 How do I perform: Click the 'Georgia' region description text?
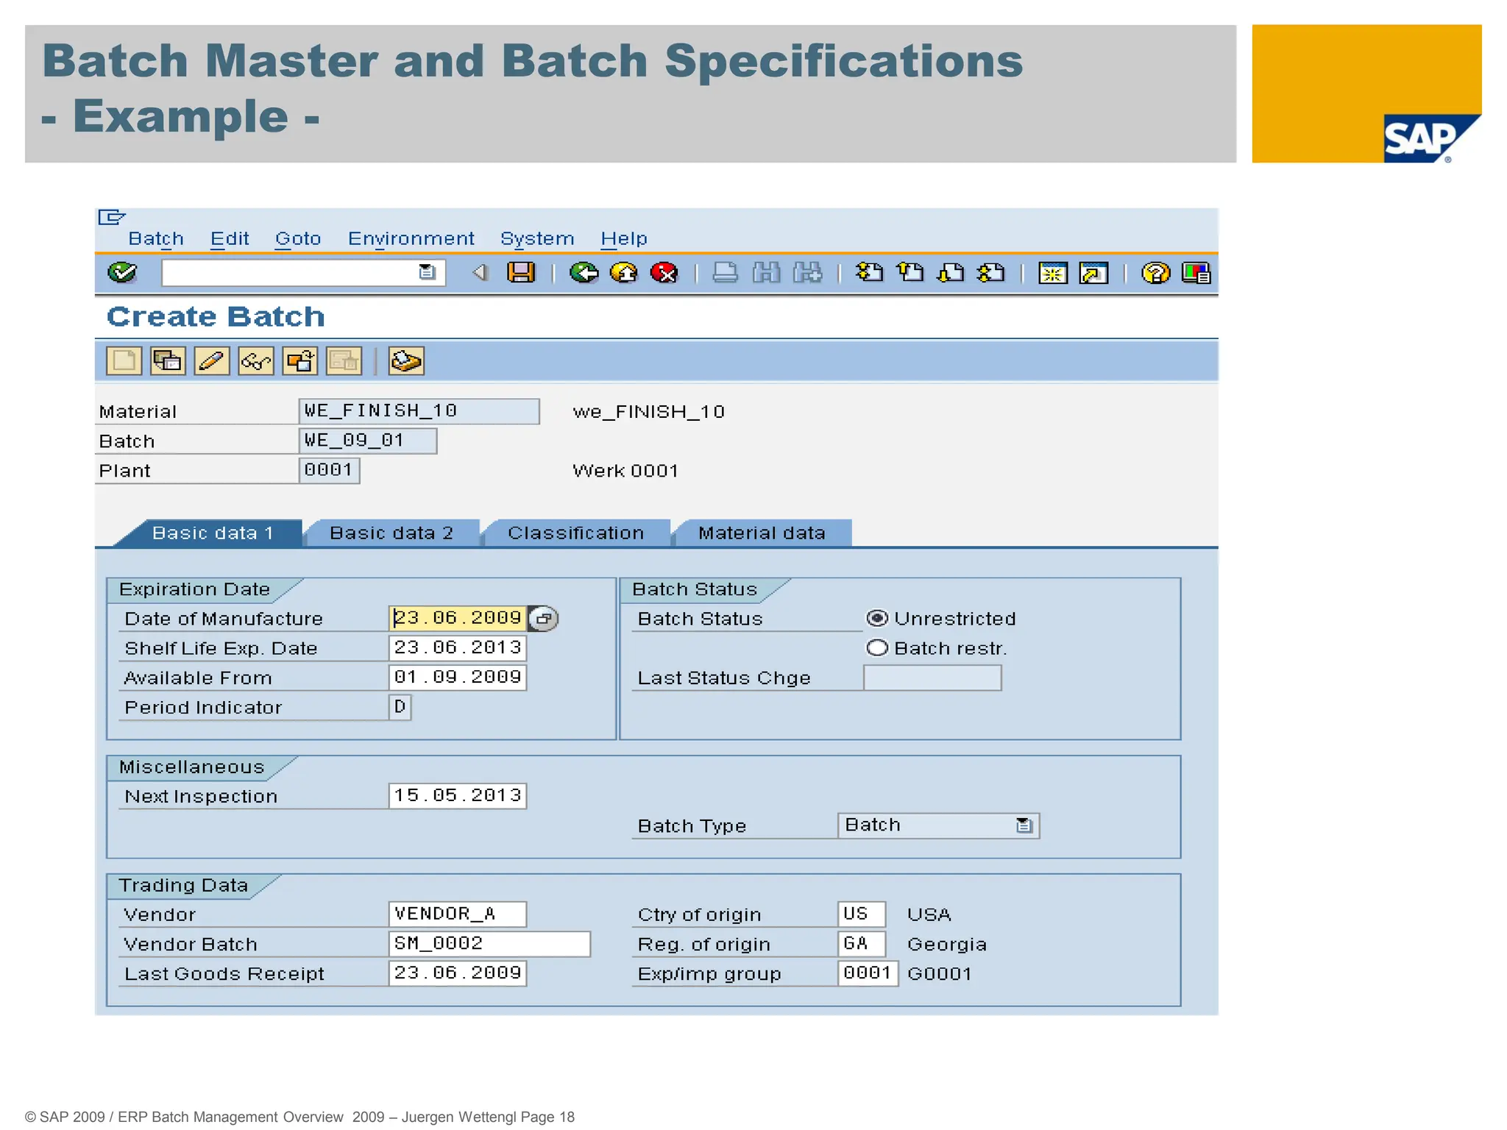[x=947, y=945]
